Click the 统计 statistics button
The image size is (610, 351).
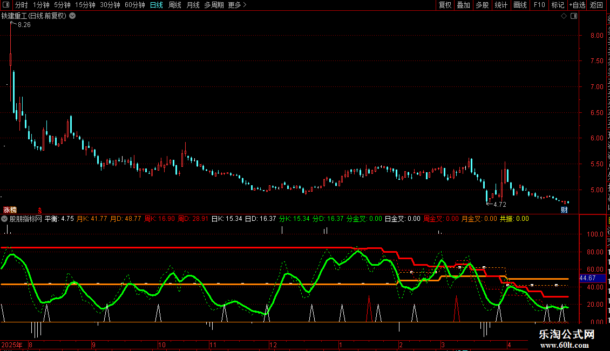[x=501, y=5]
